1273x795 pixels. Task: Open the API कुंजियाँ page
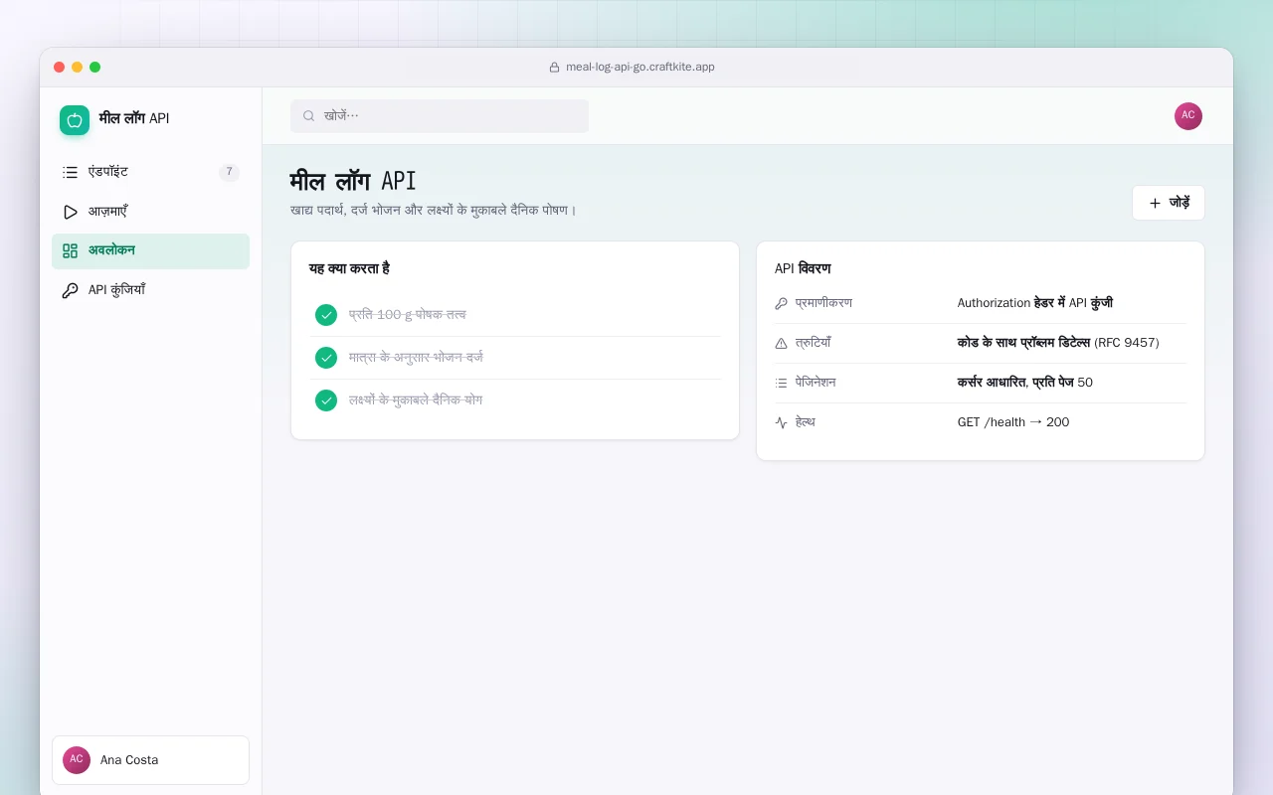click(150, 291)
